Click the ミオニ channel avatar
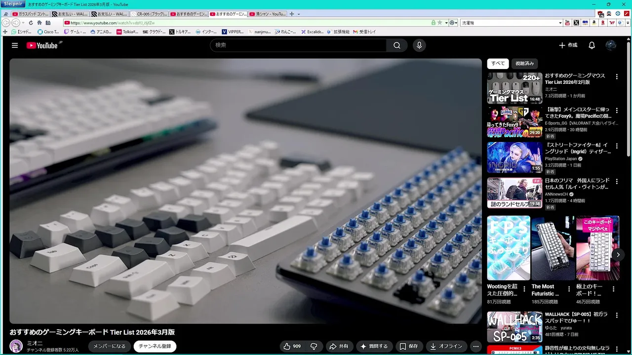Screen dimensions: 632x355 point(16,346)
